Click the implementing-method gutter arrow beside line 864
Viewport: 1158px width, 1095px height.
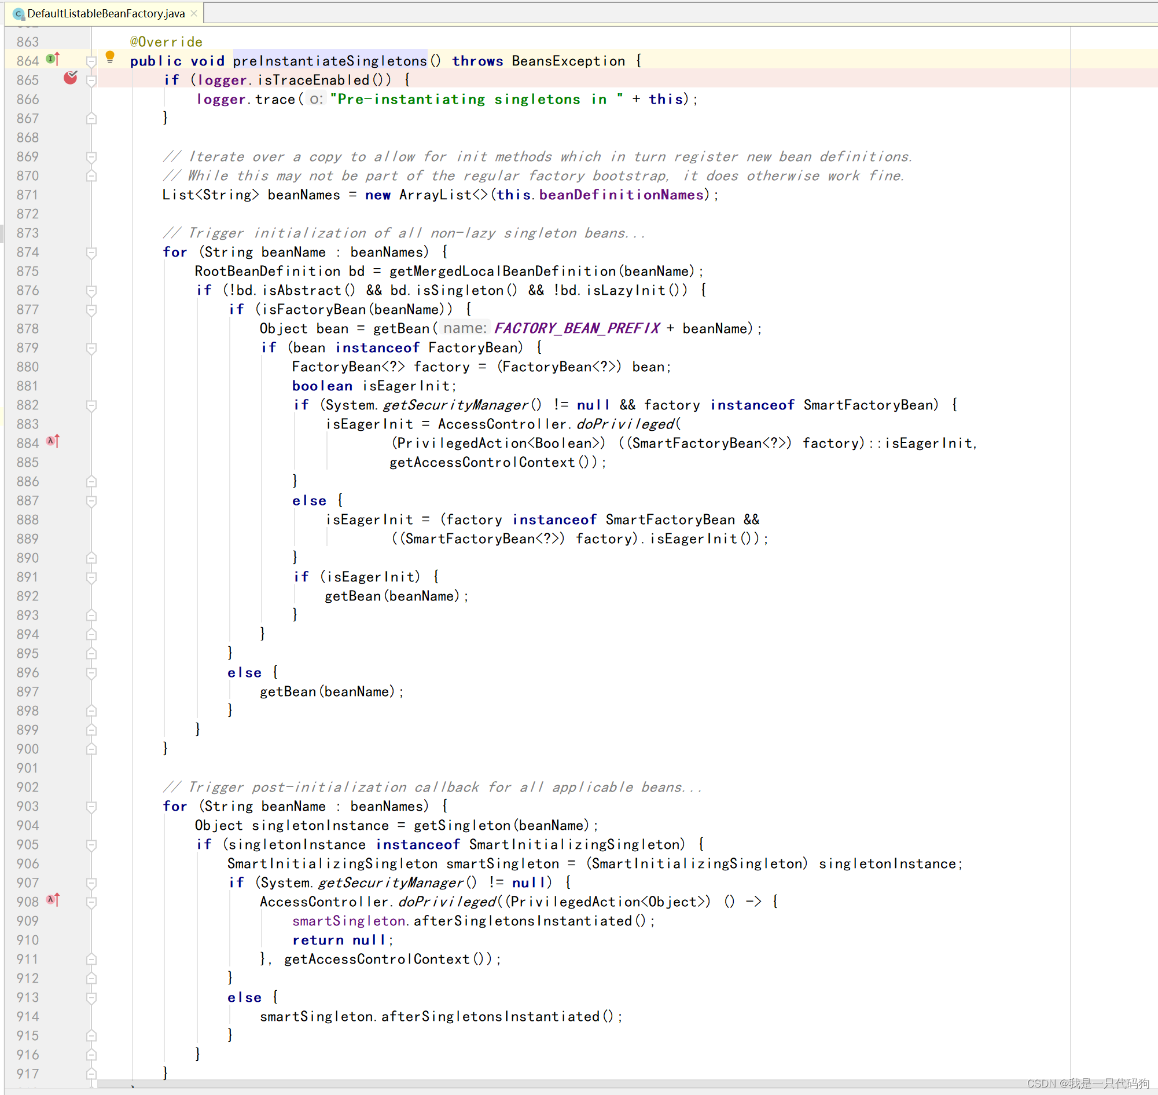(53, 60)
